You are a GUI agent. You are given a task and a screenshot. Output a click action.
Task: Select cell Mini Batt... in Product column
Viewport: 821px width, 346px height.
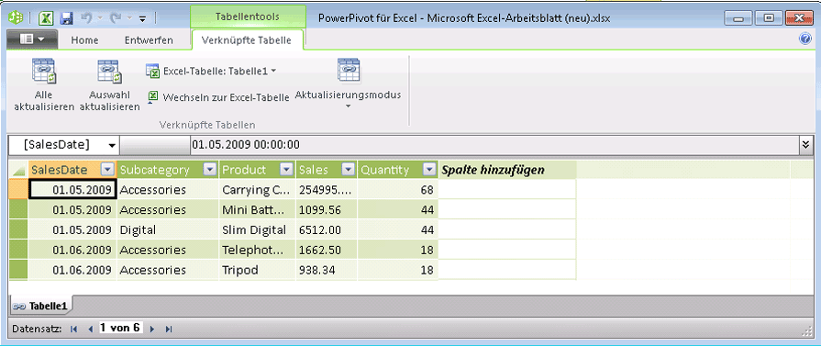click(257, 209)
